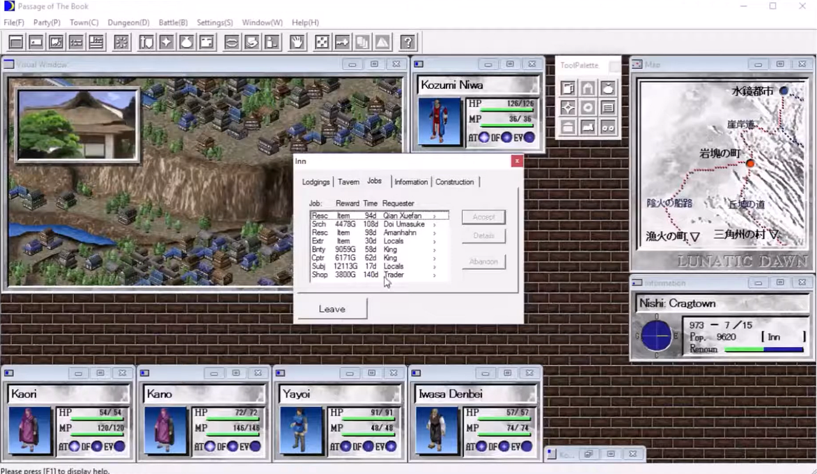Screen dimensions: 817x474
Task: Select the mug icon in ToolPalette
Action: tap(568, 88)
